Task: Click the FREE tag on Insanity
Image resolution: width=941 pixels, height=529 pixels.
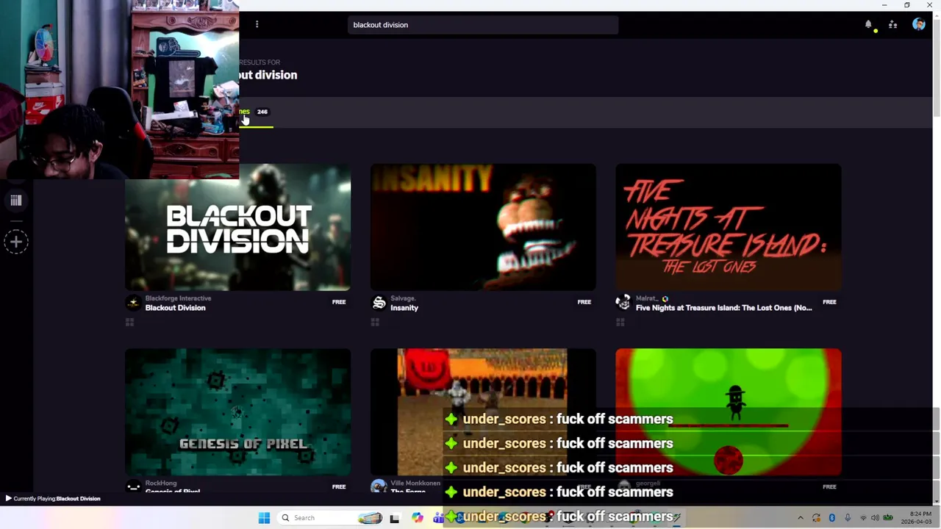Action: [584, 302]
